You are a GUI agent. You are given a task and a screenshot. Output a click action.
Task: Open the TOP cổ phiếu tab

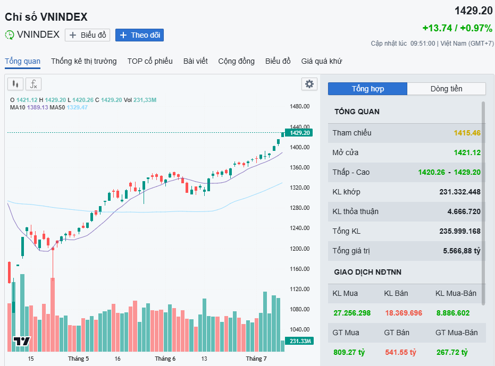point(150,61)
